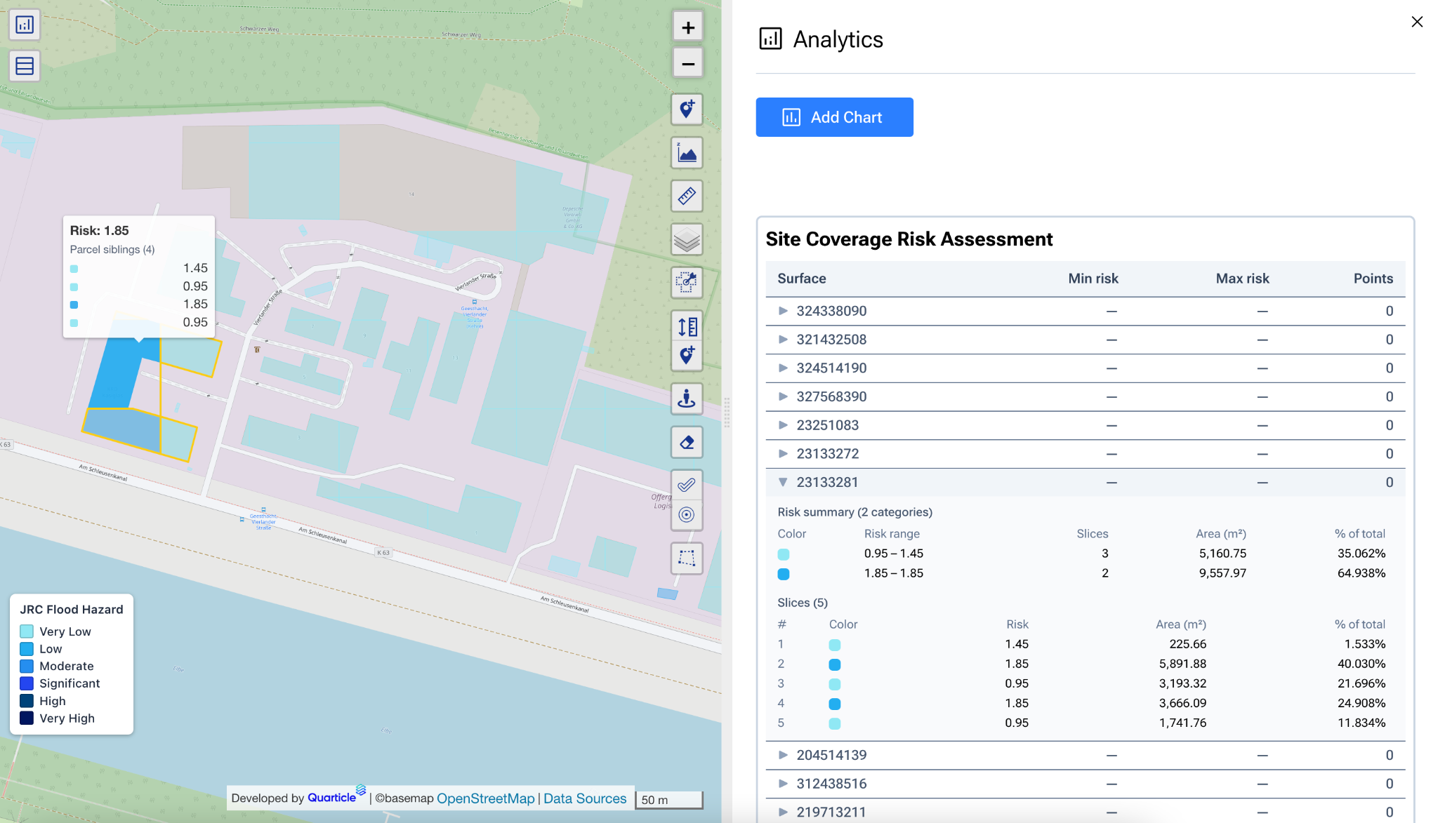
Task: Click the Low legend swatch
Action: [x=27, y=649]
